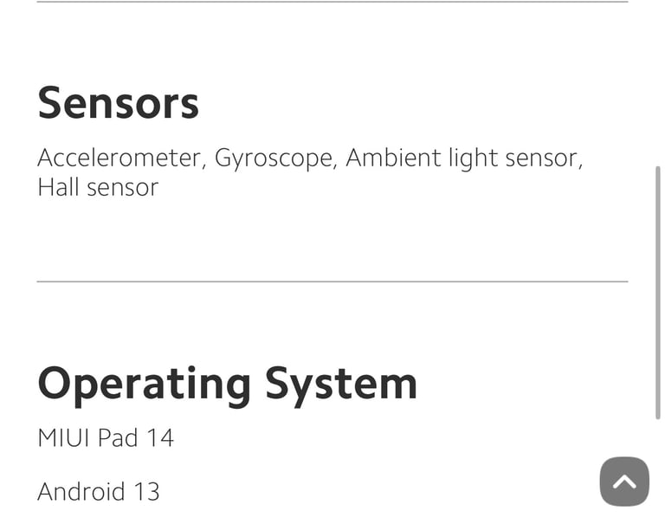Image resolution: width=665 pixels, height=524 pixels.
Task: Click the vertical scrollbar thumb
Action: [x=658, y=293]
